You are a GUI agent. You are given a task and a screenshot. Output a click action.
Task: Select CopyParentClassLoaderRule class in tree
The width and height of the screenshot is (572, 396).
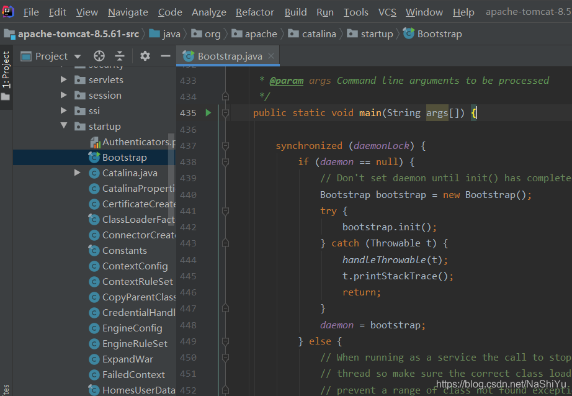(x=132, y=297)
